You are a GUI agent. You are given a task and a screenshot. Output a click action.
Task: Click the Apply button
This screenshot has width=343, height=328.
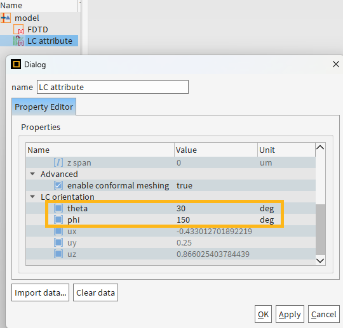click(x=290, y=314)
